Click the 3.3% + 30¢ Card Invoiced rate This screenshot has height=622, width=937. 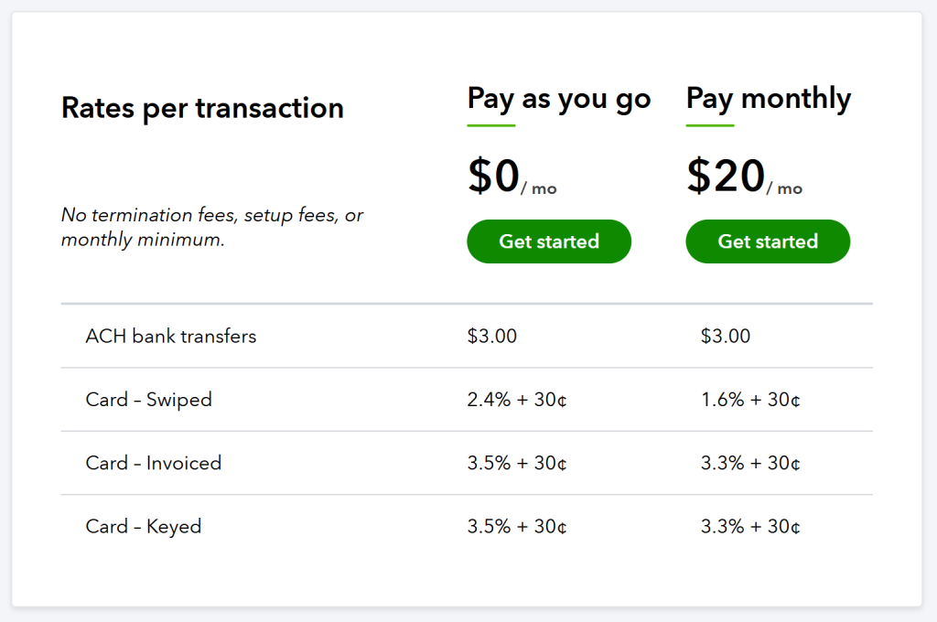pyautogui.click(x=751, y=463)
